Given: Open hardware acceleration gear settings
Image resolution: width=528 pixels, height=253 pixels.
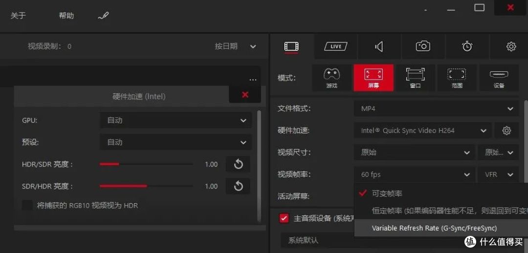Looking at the screenshot, I should (506, 130).
